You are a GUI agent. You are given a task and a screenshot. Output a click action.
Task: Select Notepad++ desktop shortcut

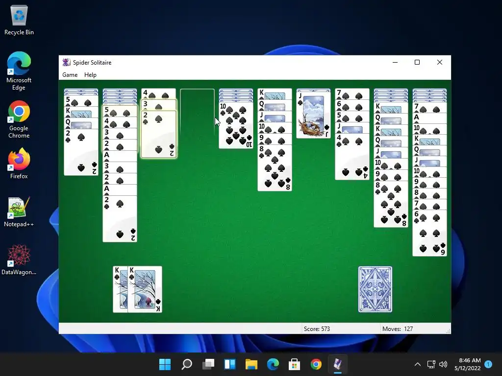19,212
